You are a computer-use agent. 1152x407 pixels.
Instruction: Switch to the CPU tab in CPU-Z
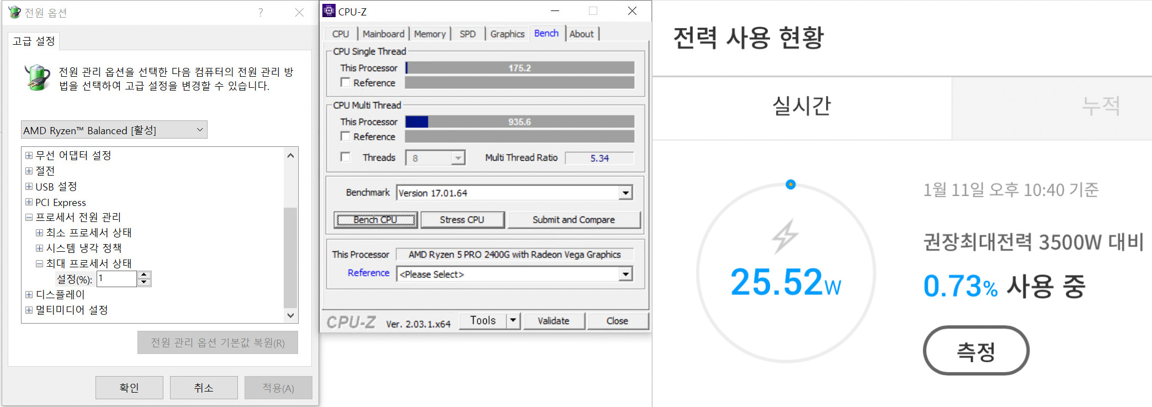(341, 34)
